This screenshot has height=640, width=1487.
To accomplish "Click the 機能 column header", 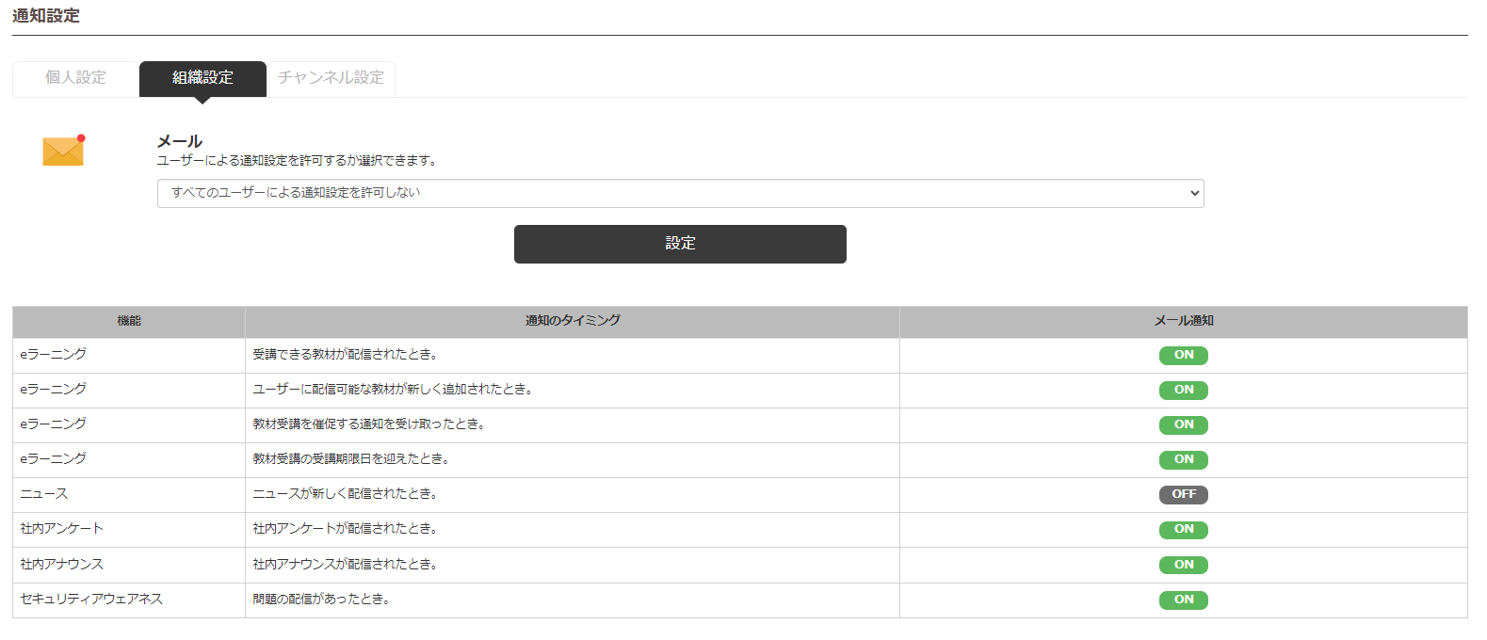I will [129, 321].
